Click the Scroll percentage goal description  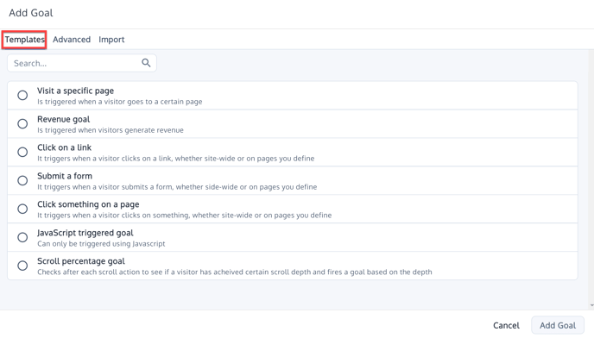coord(235,272)
